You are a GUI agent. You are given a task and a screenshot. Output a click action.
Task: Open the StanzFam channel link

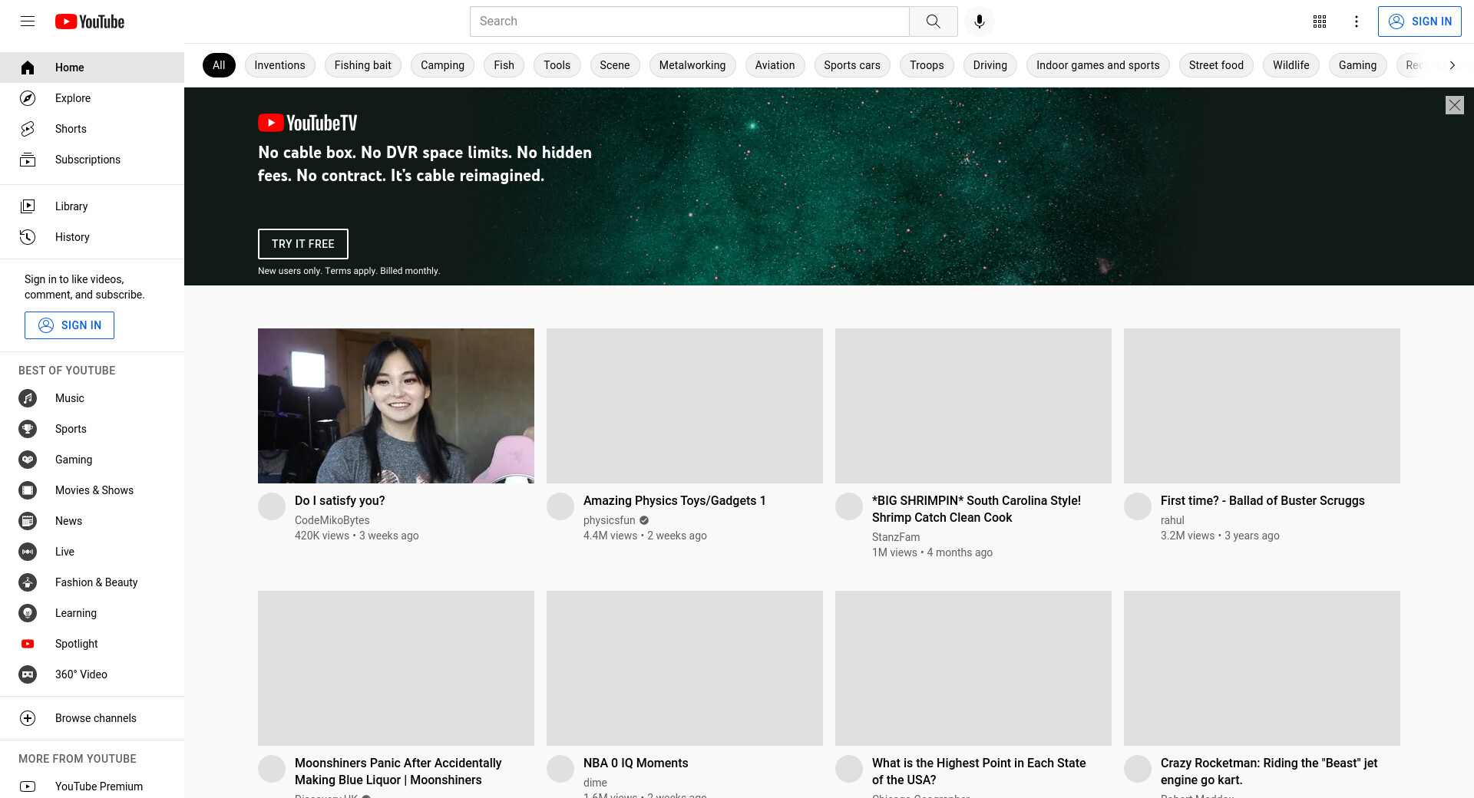(896, 537)
